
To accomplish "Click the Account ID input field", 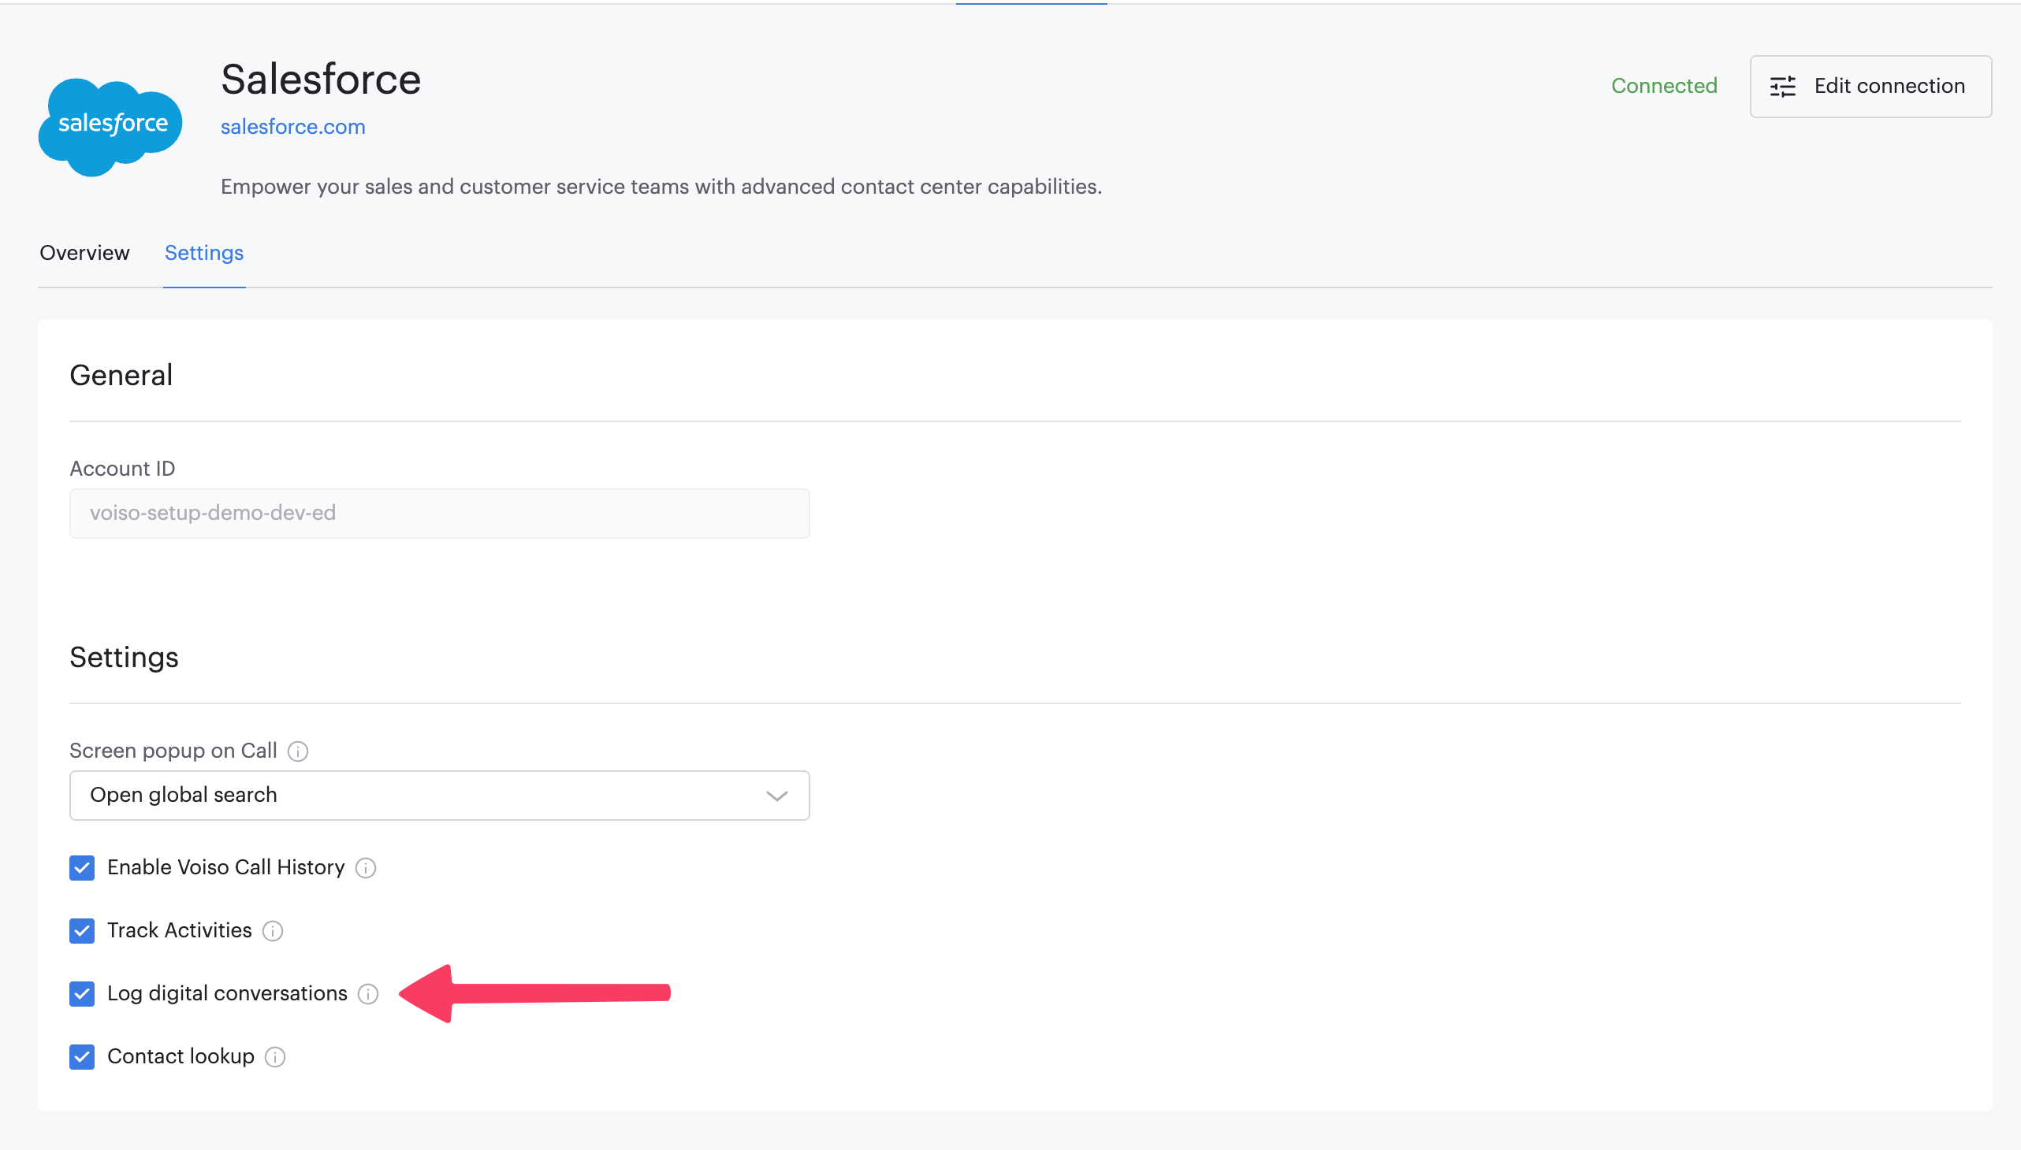I will click(x=440, y=514).
